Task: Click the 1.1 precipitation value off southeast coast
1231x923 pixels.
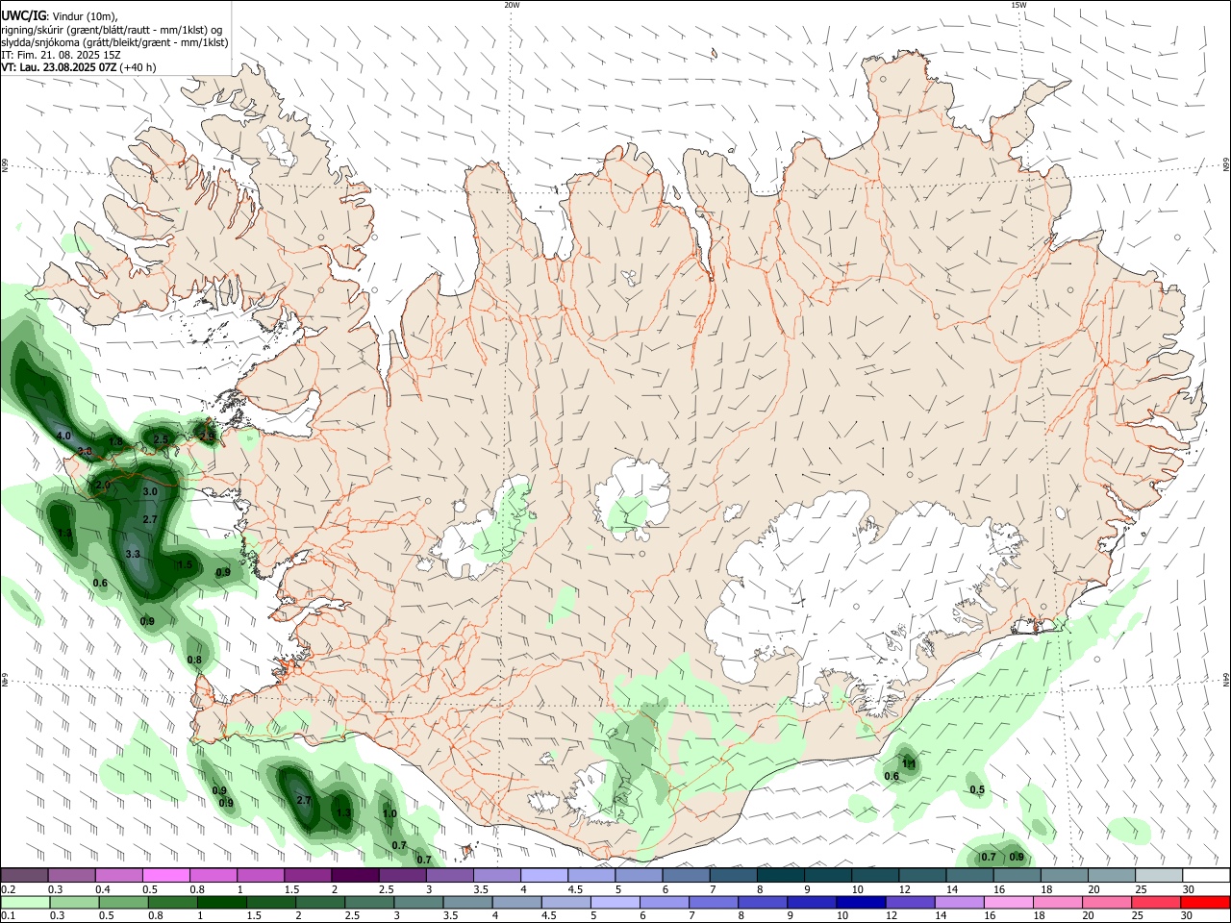Action: [909, 763]
